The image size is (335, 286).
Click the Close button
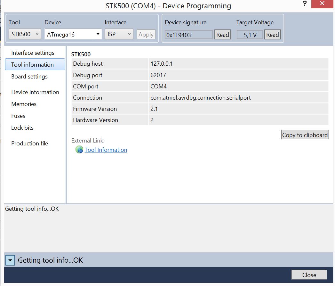[x=309, y=275]
